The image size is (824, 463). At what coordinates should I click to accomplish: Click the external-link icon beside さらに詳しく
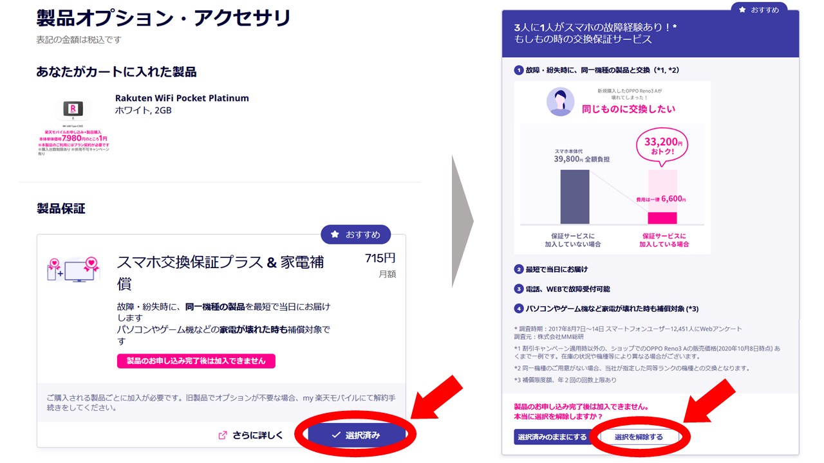pos(223,435)
